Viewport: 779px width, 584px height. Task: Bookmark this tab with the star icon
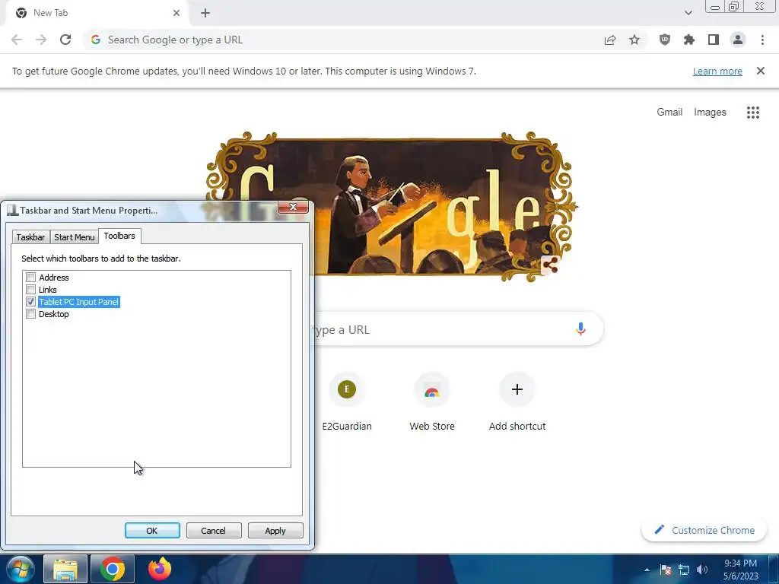[x=634, y=40]
